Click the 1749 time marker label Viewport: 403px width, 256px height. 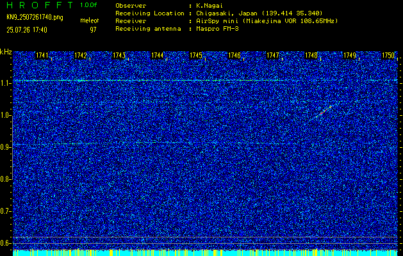click(x=350, y=55)
